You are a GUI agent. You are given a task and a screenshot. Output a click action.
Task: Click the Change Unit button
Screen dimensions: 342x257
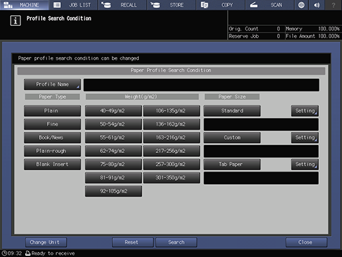[x=46, y=242]
